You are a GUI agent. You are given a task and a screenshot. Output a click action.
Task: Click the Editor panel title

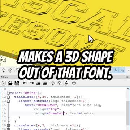coord(4,77)
